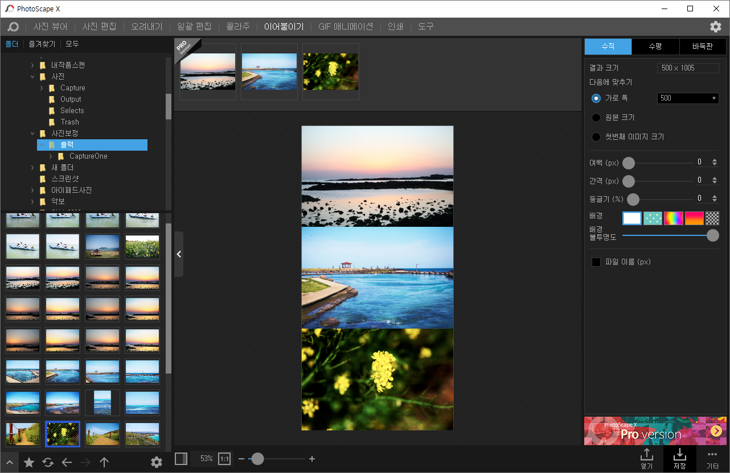Switch to the 일괄 편집 tab
The width and height of the screenshot is (730, 473).
click(194, 27)
